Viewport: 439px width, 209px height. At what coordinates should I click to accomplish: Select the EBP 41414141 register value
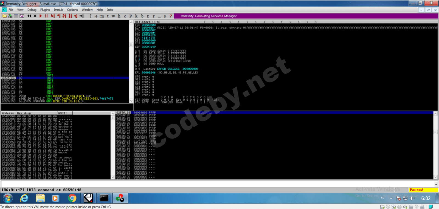(x=149, y=38)
